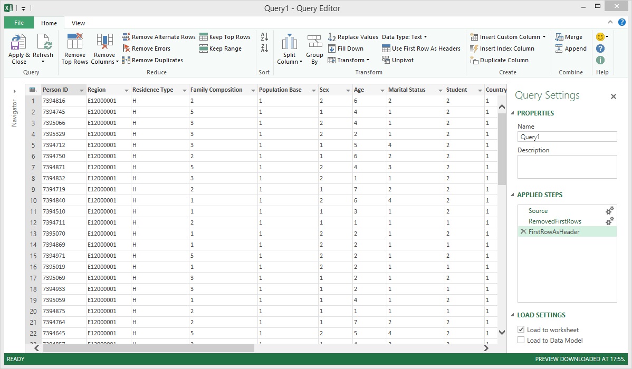Click the Group By icon
The height and width of the screenshot is (369, 632).
(x=314, y=42)
